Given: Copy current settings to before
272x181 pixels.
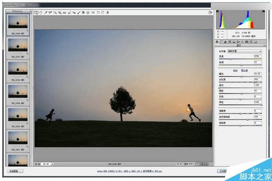Looking at the screenshot, I should [206, 164].
